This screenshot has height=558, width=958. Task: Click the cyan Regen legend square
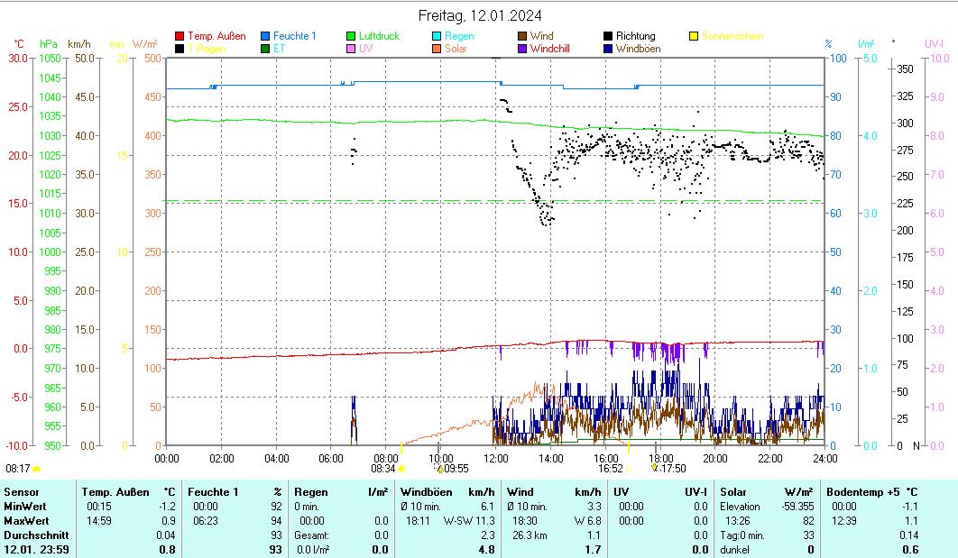tap(437, 36)
